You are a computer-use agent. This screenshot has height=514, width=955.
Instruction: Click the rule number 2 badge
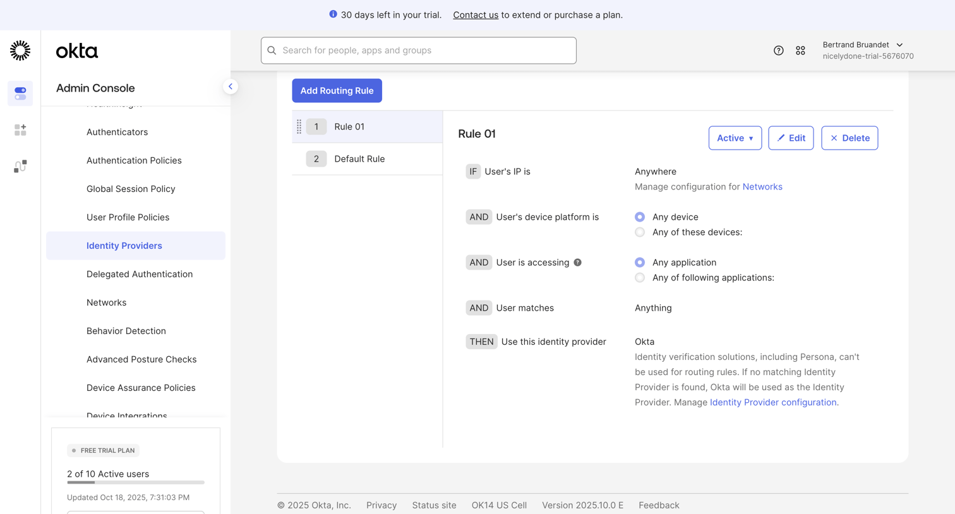(x=316, y=159)
